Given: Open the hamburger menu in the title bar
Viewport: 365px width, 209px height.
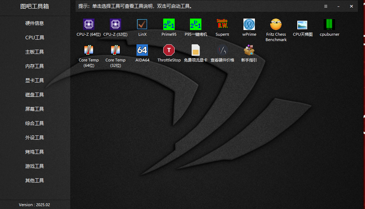Looking at the screenshot, I should 326,6.
